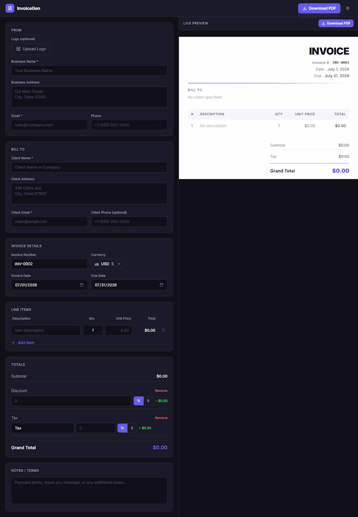Open the Due Date calendar picker icon
This screenshot has width=358, height=517.
click(x=161, y=285)
